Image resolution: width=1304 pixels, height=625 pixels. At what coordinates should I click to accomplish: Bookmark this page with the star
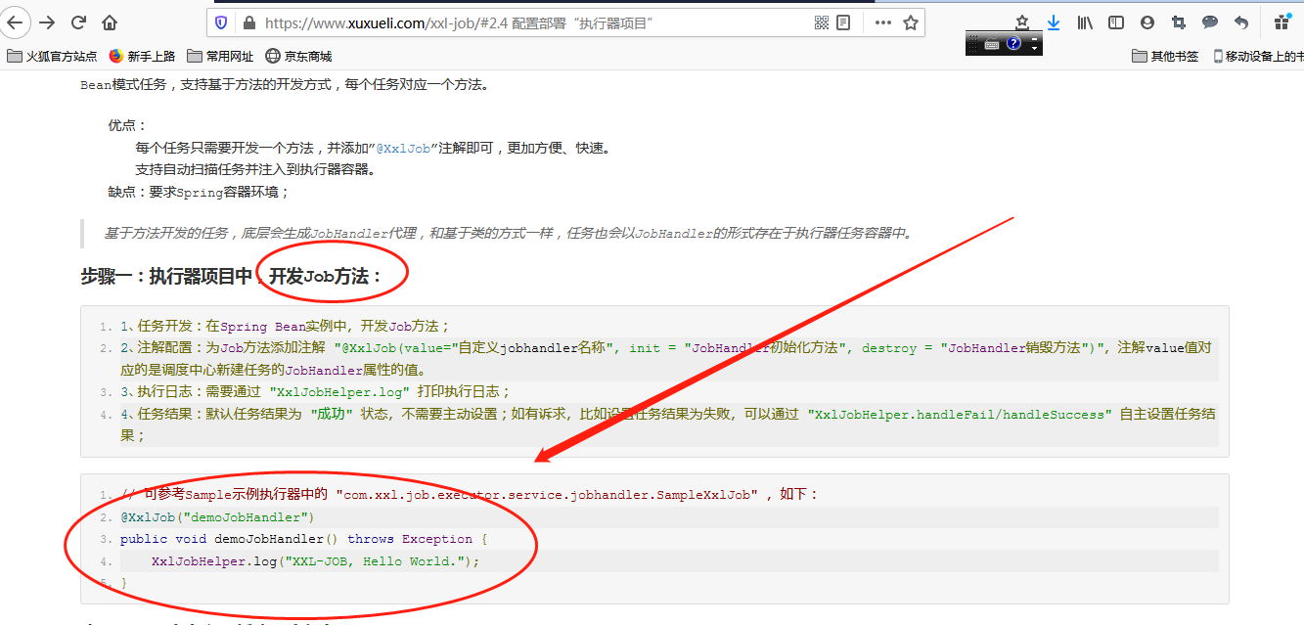pyautogui.click(x=910, y=22)
